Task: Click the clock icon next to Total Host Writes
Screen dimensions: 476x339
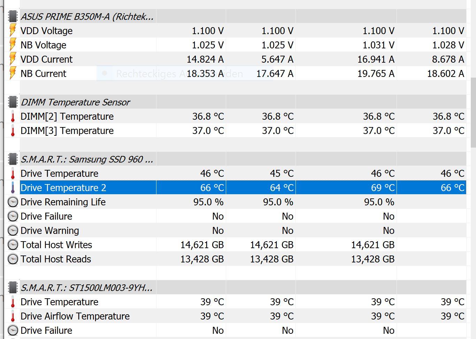Action: click(13, 245)
